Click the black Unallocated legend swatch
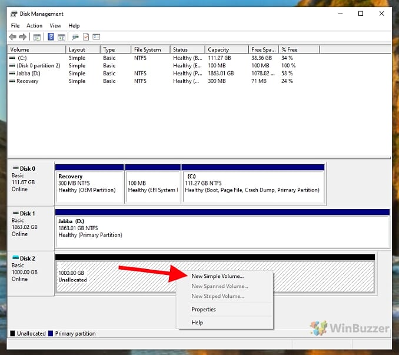The image size is (399, 355). [12, 333]
